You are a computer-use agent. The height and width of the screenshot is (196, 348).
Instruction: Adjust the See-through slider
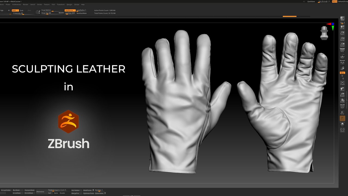324,1
